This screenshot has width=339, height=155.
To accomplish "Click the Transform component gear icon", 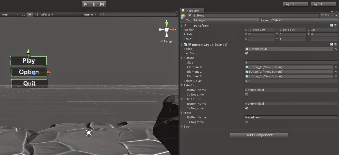I will tap(336, 25).
